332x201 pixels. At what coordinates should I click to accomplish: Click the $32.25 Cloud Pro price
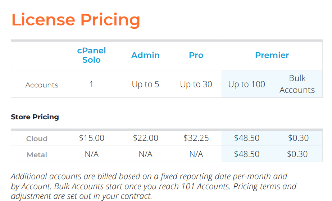[x=196, y=138]
